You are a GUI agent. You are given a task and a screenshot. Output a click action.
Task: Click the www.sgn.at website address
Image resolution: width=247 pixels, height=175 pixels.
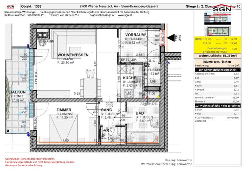126,15
